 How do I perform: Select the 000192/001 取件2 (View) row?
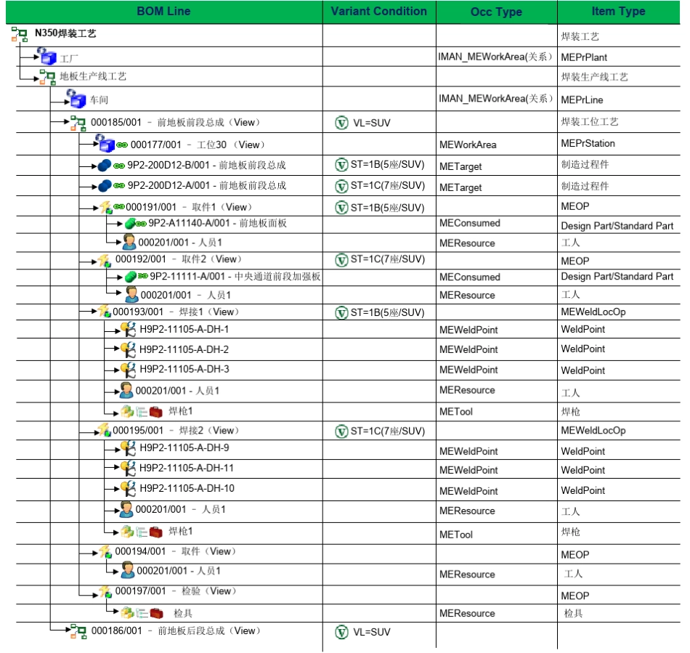point(348,260)
